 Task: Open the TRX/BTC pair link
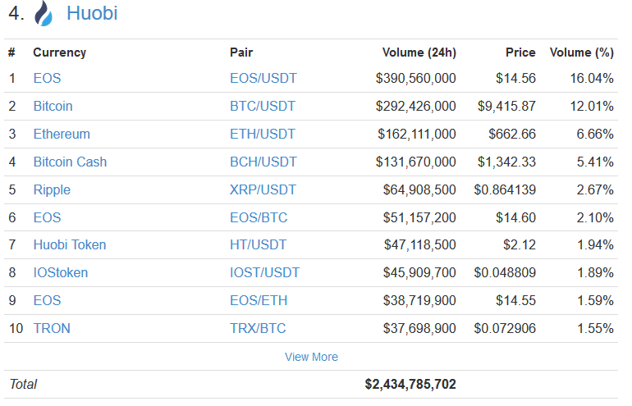[x=258, y=328]
